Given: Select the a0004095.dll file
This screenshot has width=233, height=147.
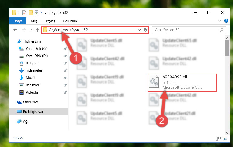Looking at the screenshot, I should click(x=182, y=82).
